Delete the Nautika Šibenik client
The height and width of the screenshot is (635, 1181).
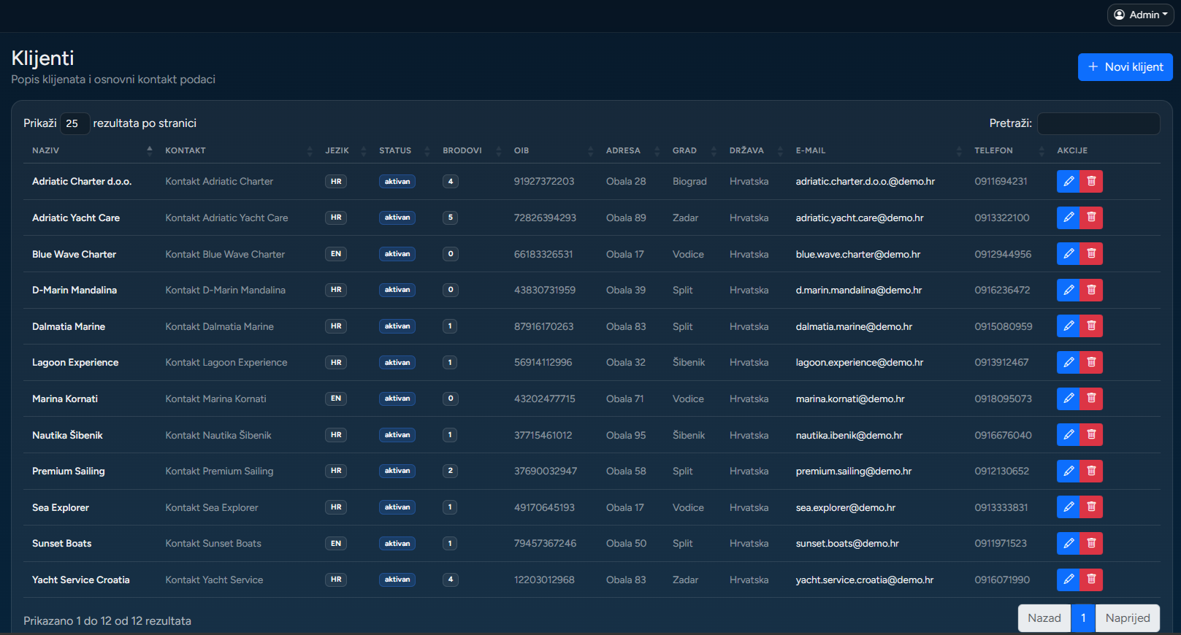coord(1091,435)
